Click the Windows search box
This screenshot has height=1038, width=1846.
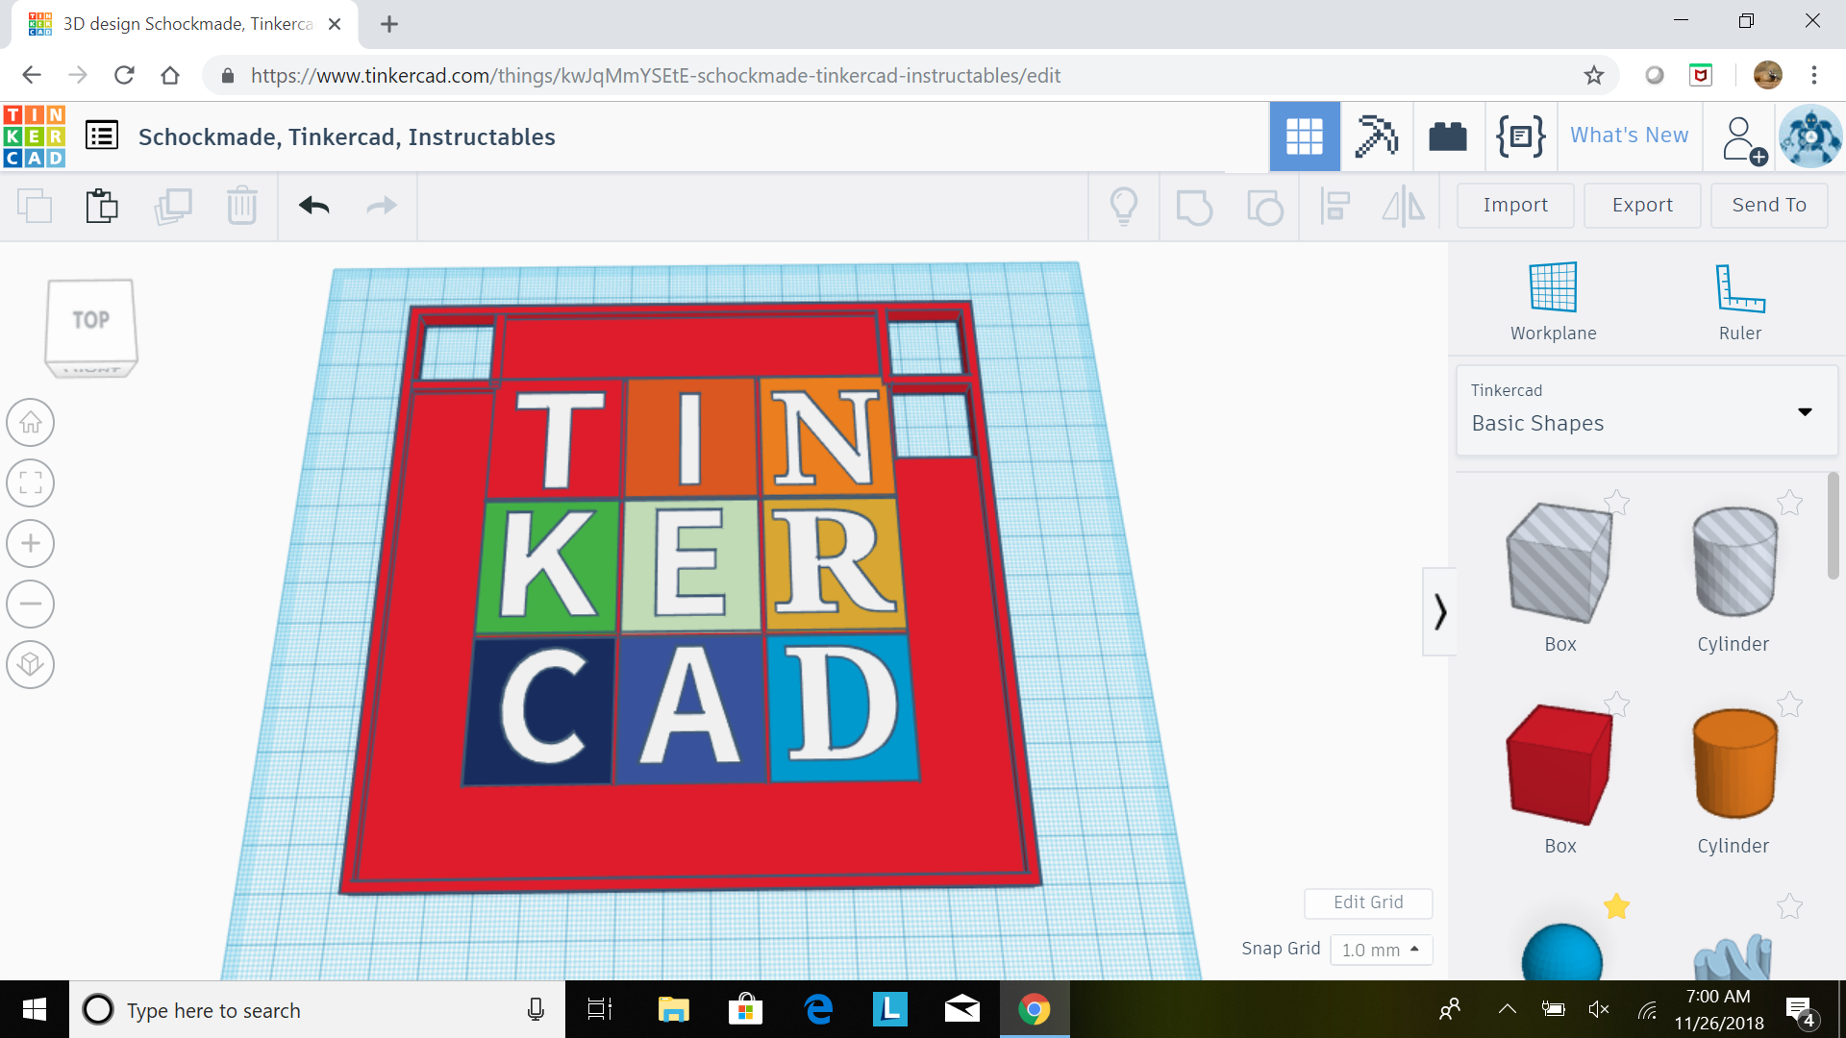[x=317, y=1010]
